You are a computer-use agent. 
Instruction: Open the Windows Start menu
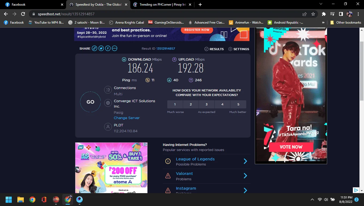click(9, 200)
